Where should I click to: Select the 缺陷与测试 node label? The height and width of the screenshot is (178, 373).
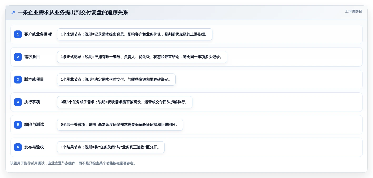pyautogui.click(x=34, y=125)
